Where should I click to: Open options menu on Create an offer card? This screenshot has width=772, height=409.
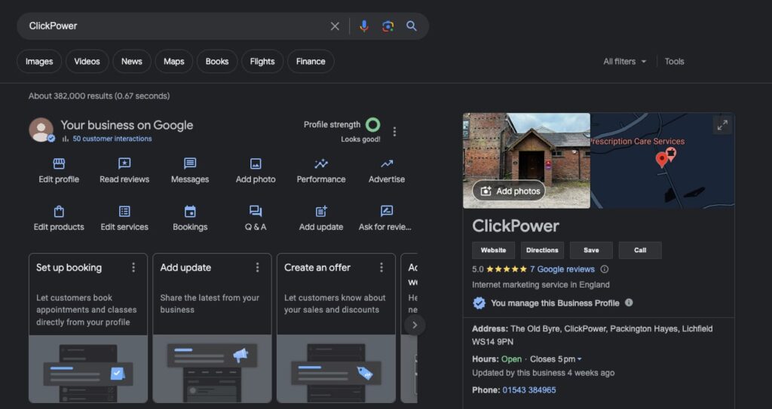381,267
